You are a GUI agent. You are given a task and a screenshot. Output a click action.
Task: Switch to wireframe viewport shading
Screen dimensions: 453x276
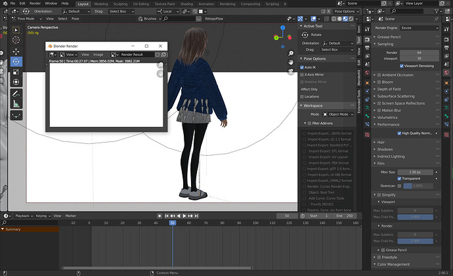click(334, 19)
